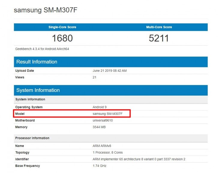Click the 1.74 GHz base frequency value
This screenshot has width=218, height=173.
[100, 166]
